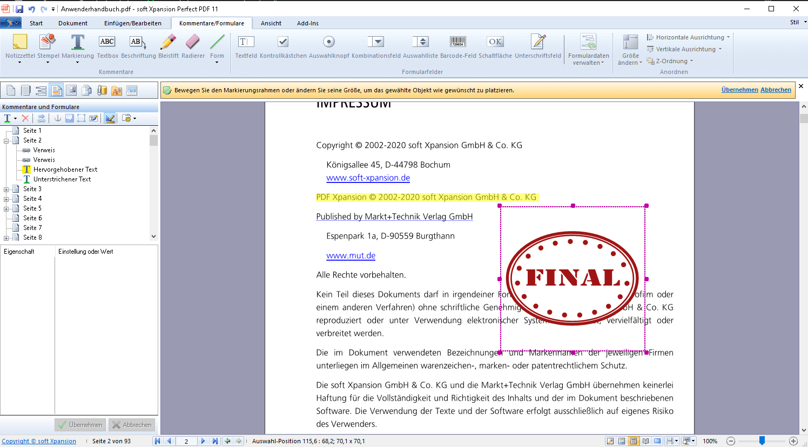Open the www.soft-xpansion.de link
The width and height of the screenshot is (808, 447).
coord(368,178)
